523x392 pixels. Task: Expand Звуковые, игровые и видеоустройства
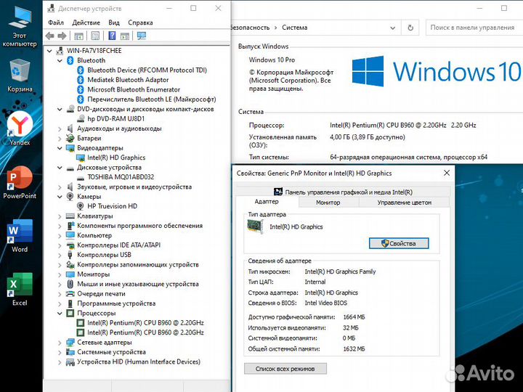[x=60, y=187]
